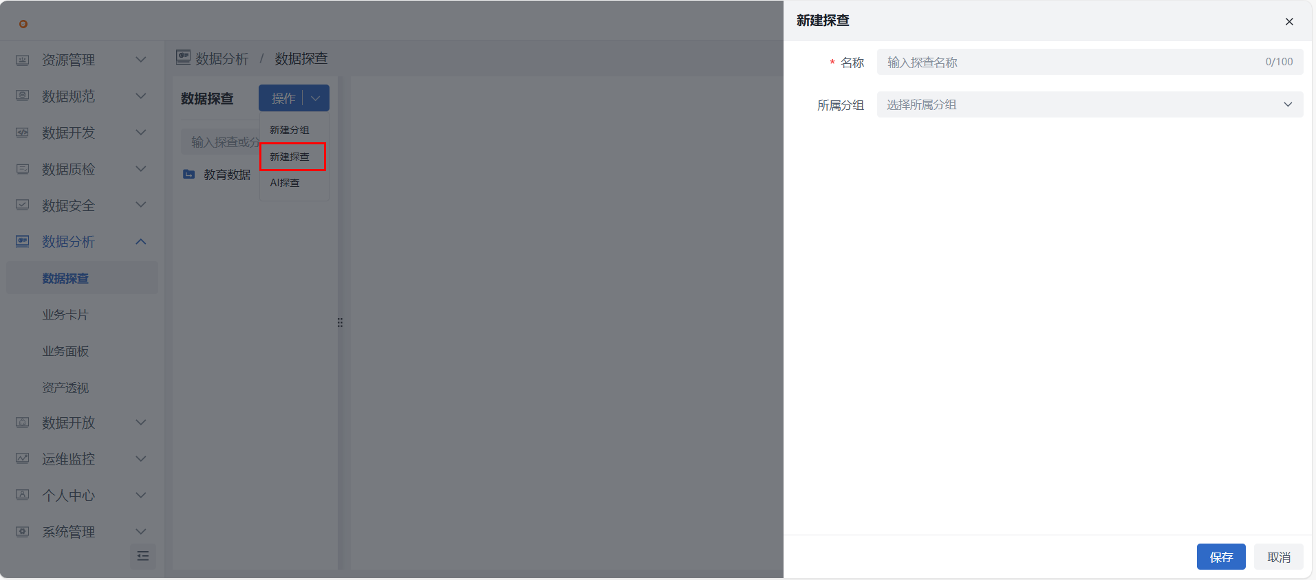Click the 操作 button label
This screenshot has width=1316, height=580.
click(x=283, y=98)
